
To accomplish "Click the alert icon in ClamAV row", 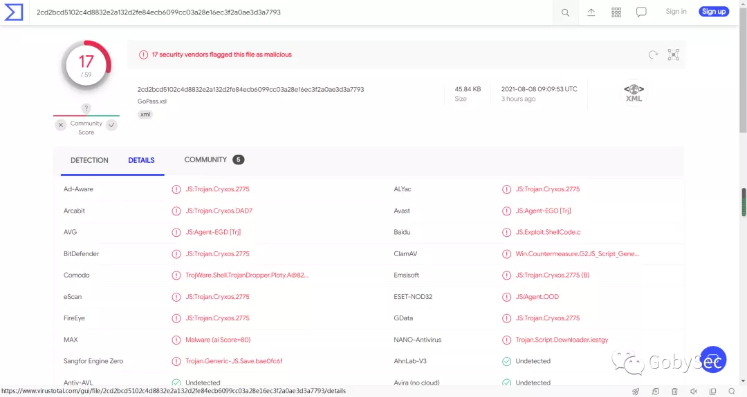I will [506, 254].
